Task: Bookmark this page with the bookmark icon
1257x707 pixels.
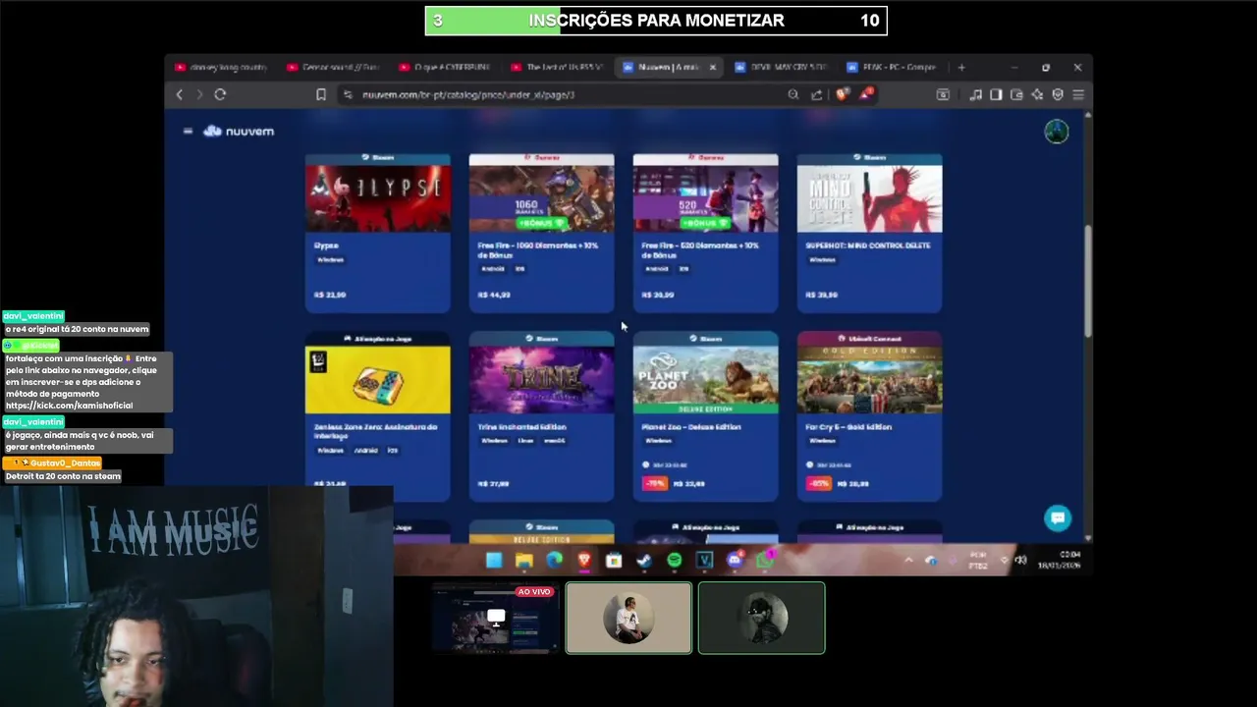Action: [320, 94]
